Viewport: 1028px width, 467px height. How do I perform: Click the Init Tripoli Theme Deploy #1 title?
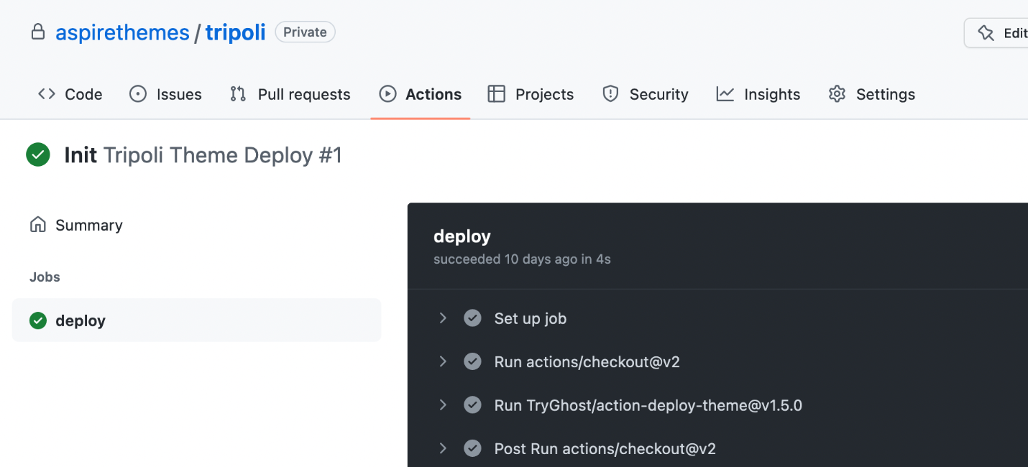pyautogui.click(x=203, y=155)
